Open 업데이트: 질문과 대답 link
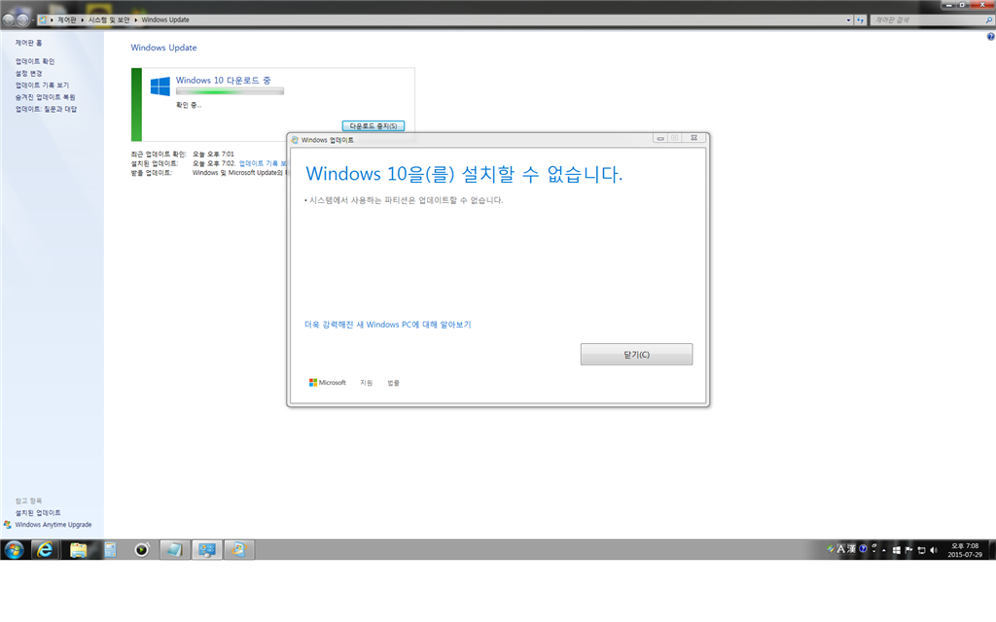 tap(46, 109)
